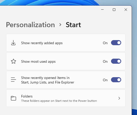
Task: Close the Settings window
Action: pyautogui.click(x=126, y=10)
